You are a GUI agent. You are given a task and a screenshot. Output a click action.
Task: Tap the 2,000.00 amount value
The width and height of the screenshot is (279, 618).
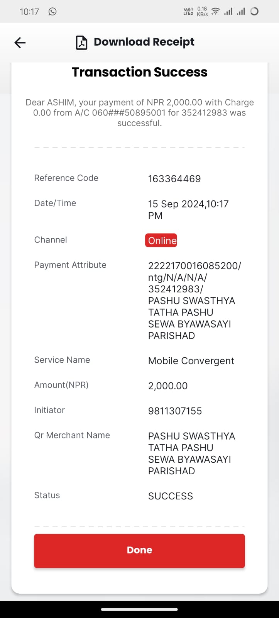click(168, 386)
